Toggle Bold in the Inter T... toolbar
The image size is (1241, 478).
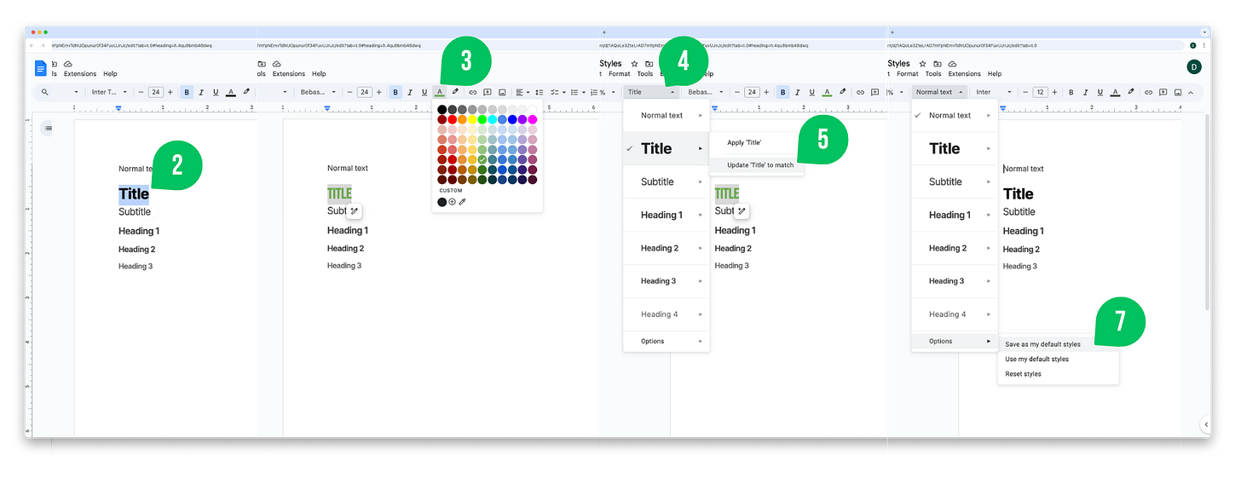pyautogui.click(x=186, y=92)
